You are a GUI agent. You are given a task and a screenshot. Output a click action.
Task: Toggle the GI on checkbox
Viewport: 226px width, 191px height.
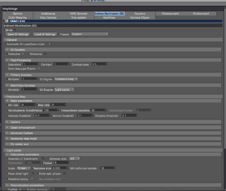(15, 30)
